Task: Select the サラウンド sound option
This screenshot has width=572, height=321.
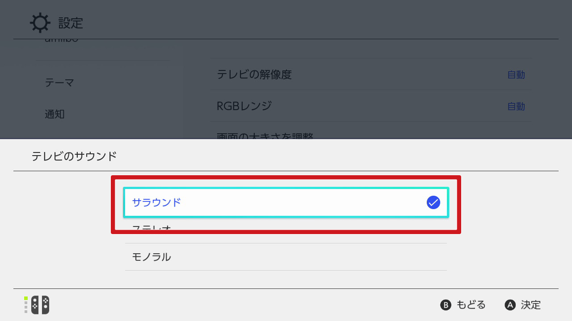Action: pos(286,202)
